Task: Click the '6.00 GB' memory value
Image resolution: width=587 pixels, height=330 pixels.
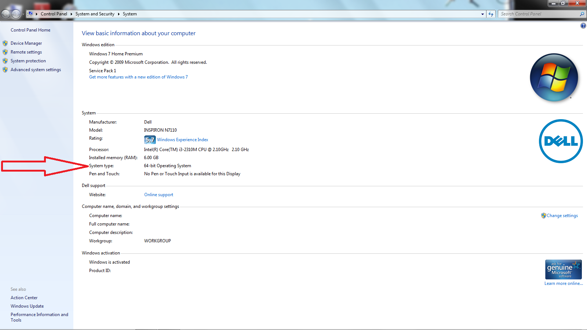Action: coord(151,158)
